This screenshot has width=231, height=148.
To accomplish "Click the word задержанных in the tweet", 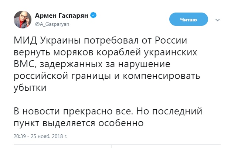I will click(x=71, y=65).
